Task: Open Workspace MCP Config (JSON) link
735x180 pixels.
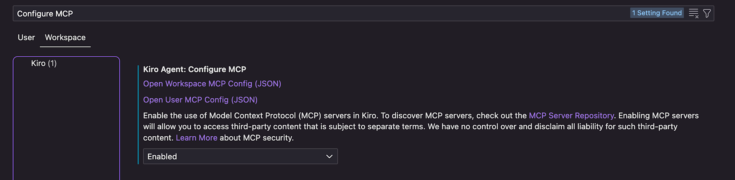Action: [212, 84]
